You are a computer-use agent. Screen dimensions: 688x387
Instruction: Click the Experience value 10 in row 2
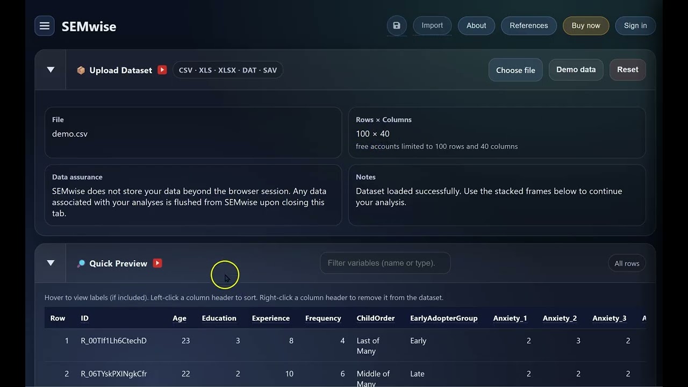pos(289,374)
